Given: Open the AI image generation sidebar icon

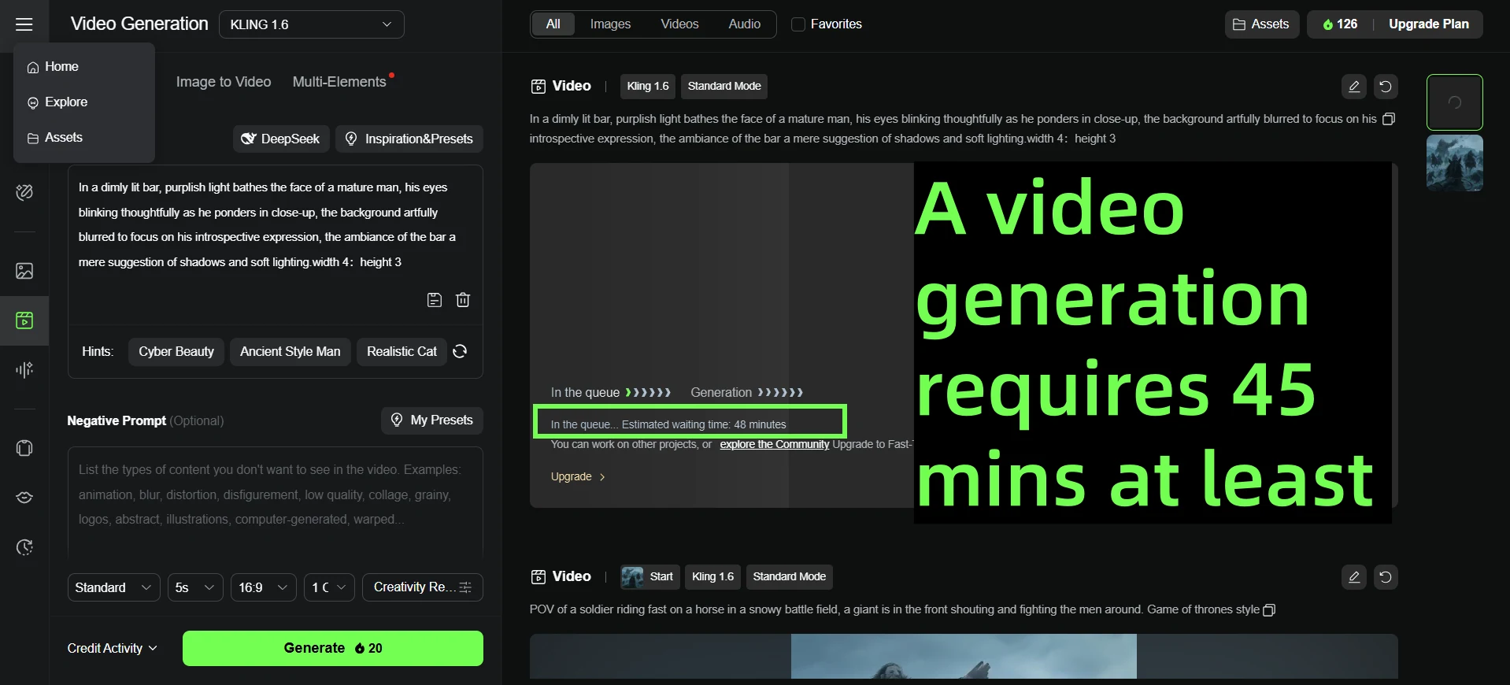Looking at the screenshot, I should pos(24,271).
